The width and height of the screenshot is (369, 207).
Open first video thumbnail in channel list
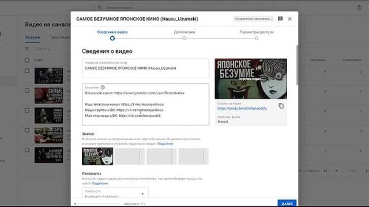pos(49,76)
